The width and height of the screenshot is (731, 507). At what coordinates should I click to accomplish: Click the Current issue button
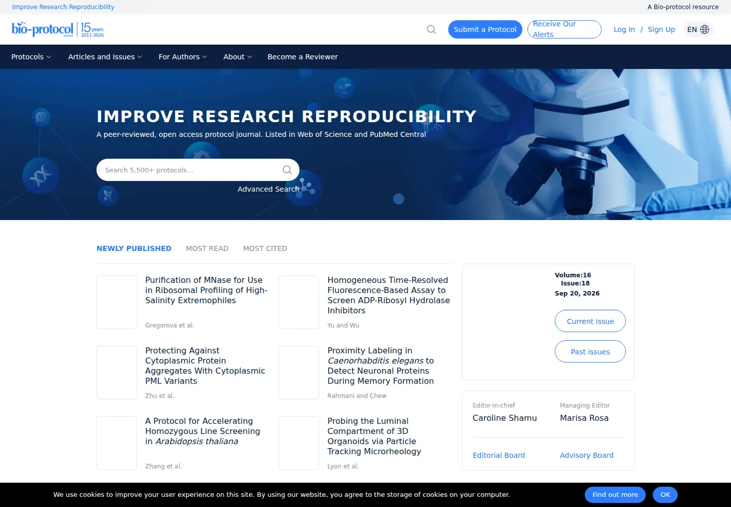point(590,321)
